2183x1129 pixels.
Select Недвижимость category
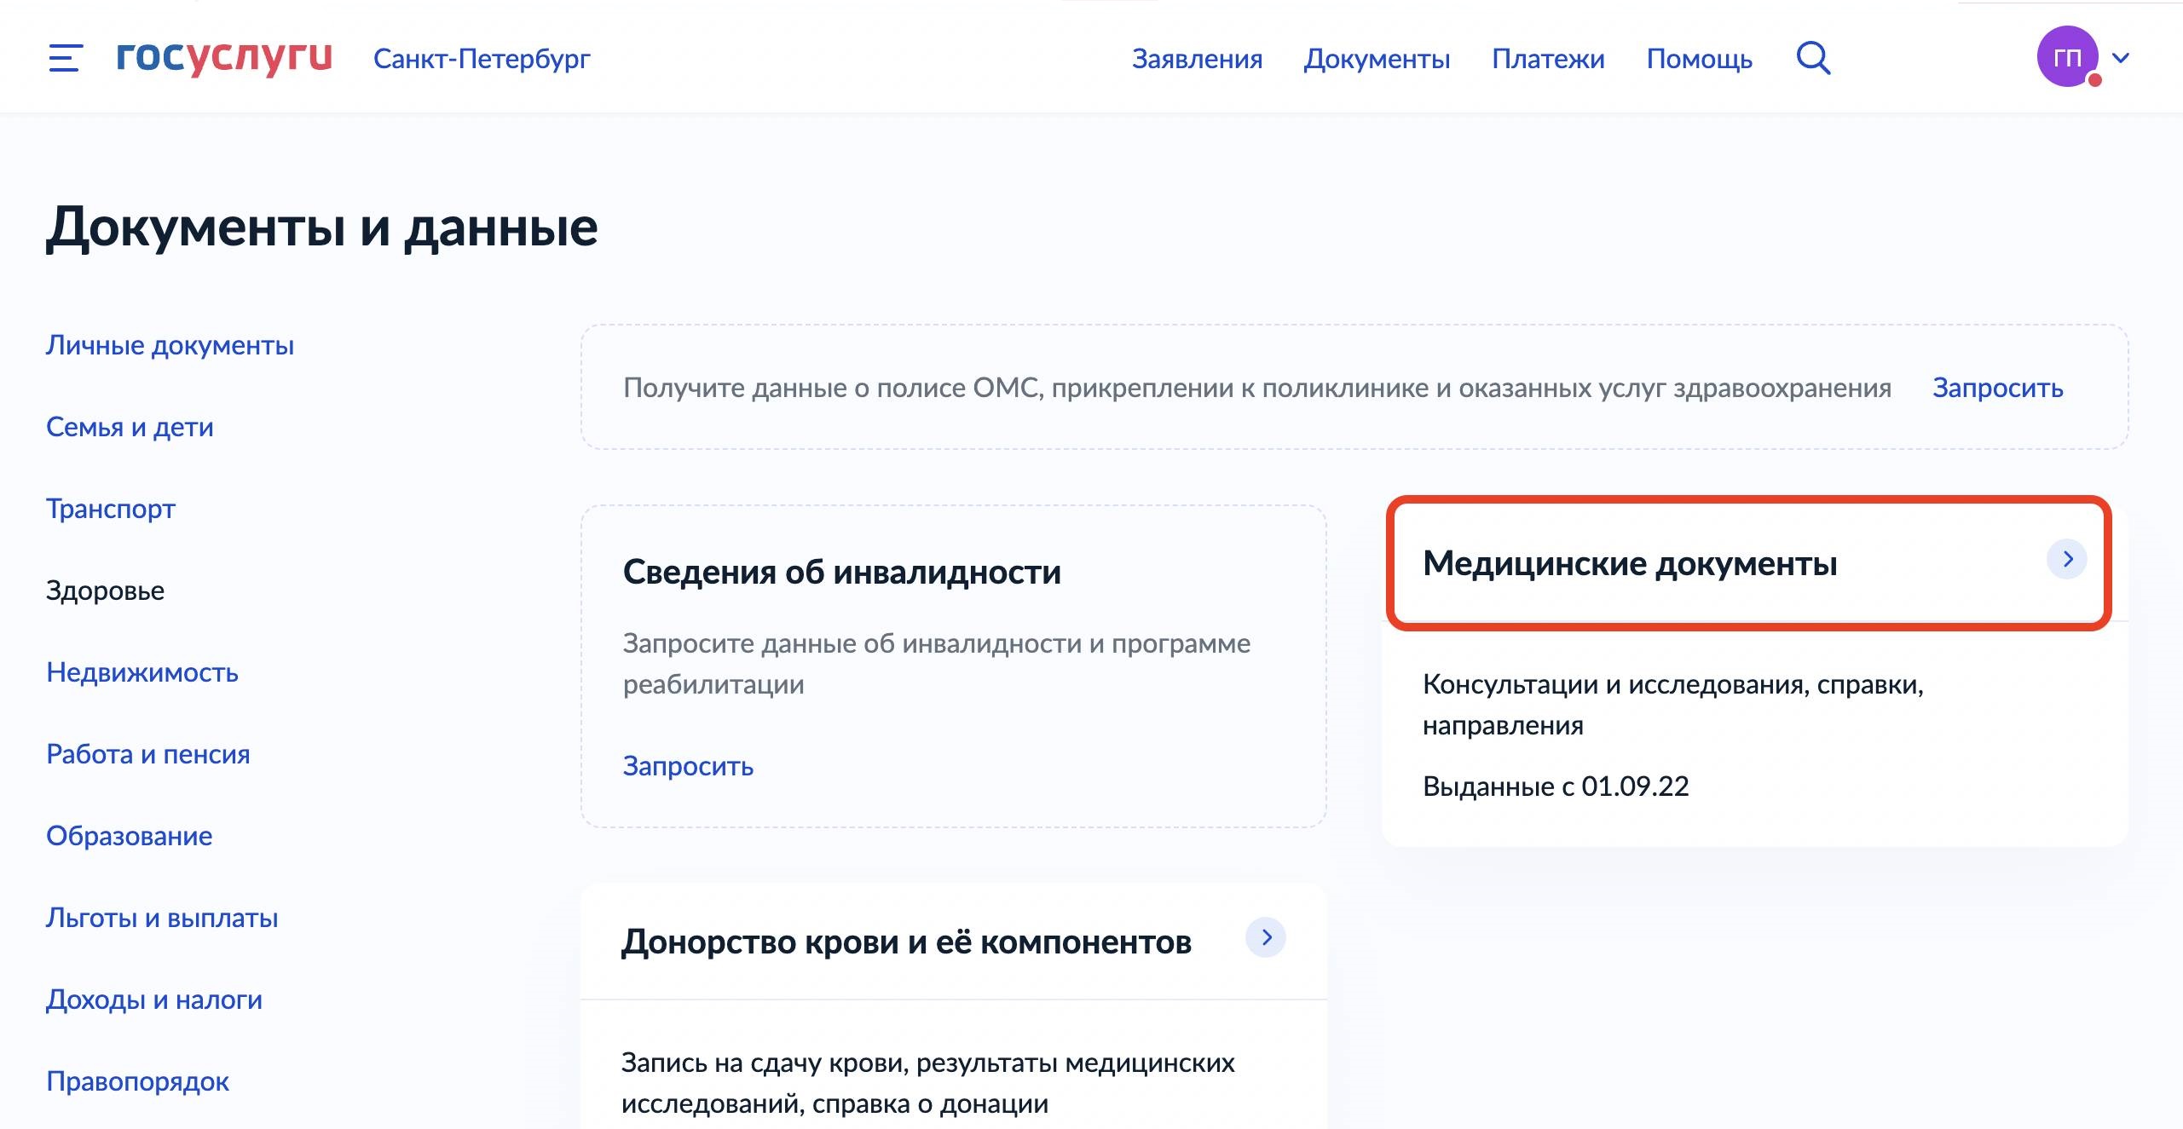142,672
